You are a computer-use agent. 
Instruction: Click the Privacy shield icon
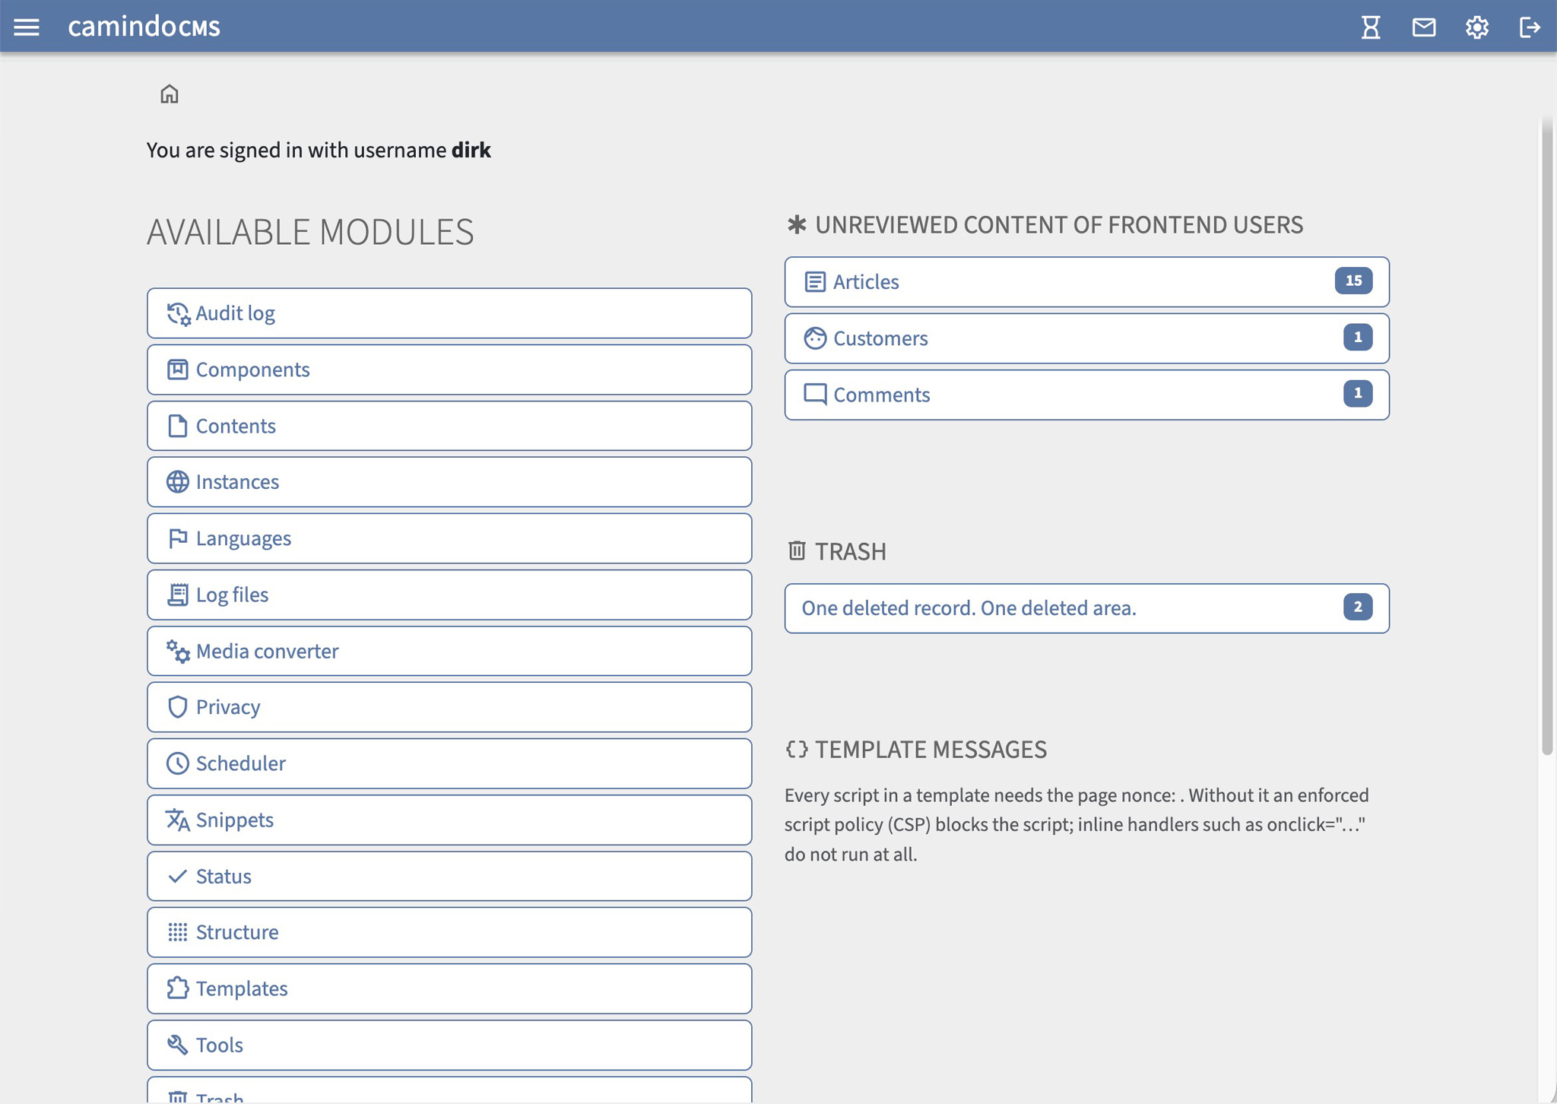coord(177,707)
